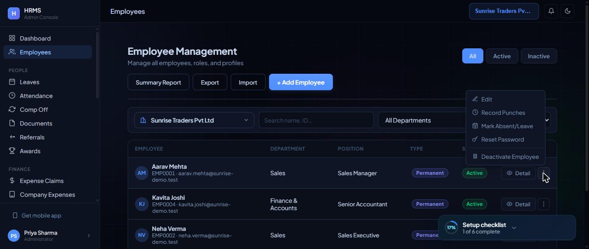
Task: Open Sunrise Traders company switcher in header
Action: pos(504,11)
